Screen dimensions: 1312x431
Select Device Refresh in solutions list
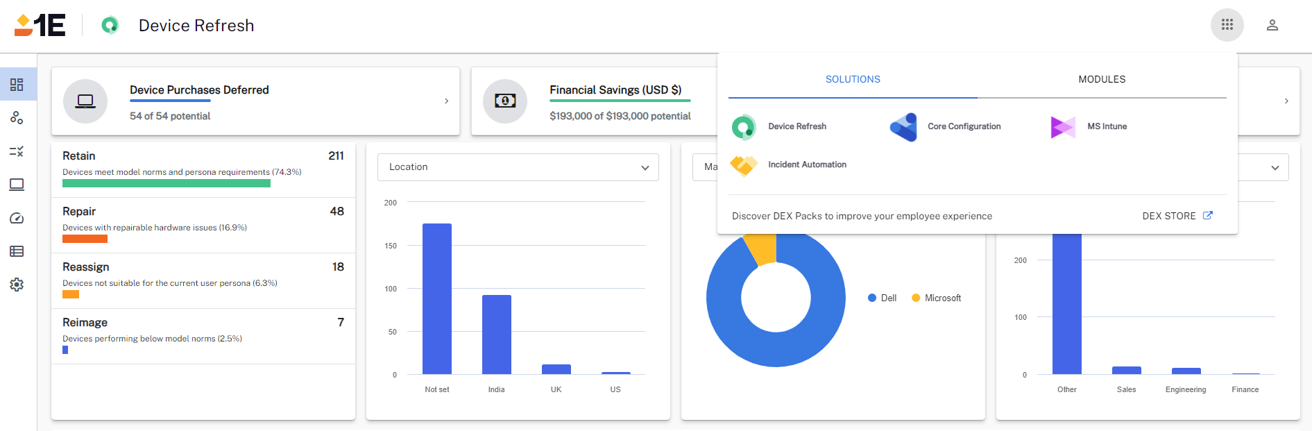click(780, 127)
